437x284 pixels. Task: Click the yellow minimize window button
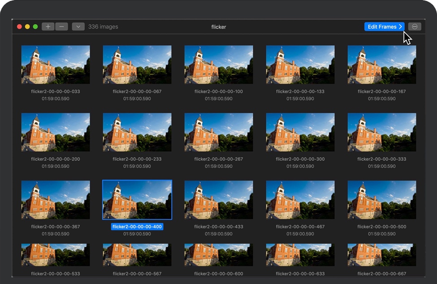point(27,27)
